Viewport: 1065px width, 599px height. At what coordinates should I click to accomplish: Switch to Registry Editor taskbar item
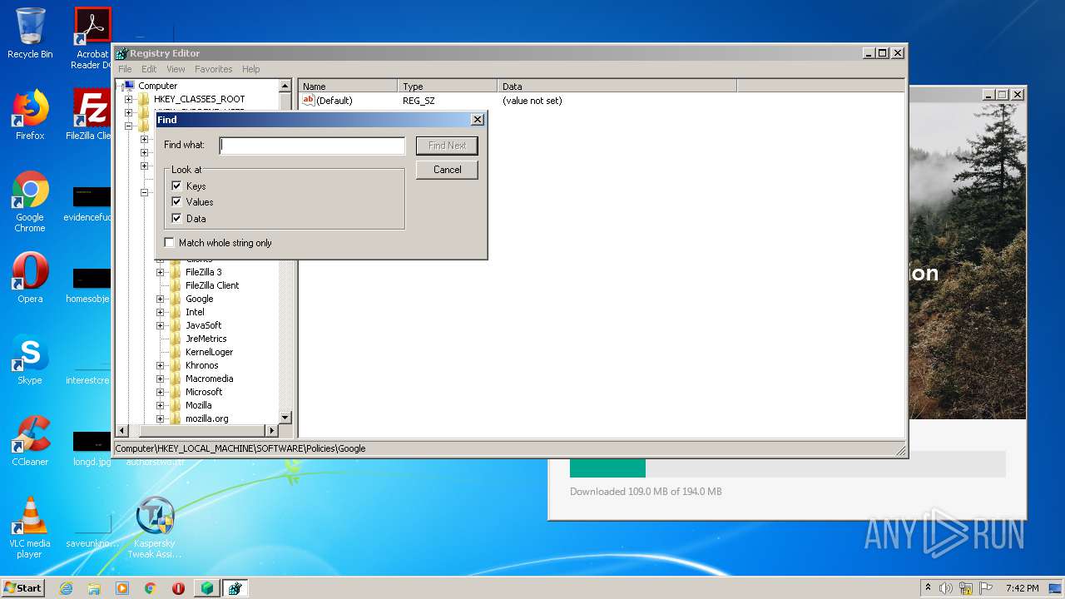[235, 588]
